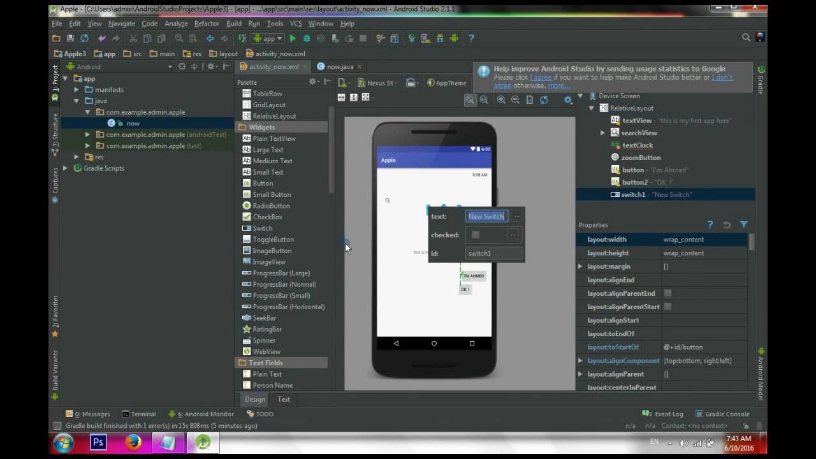Click the Save All toolbar icon
The image size is (816, 459).
click(70, 39)
